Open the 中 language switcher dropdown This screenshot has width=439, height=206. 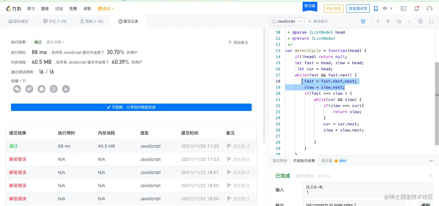click(388, 9)
